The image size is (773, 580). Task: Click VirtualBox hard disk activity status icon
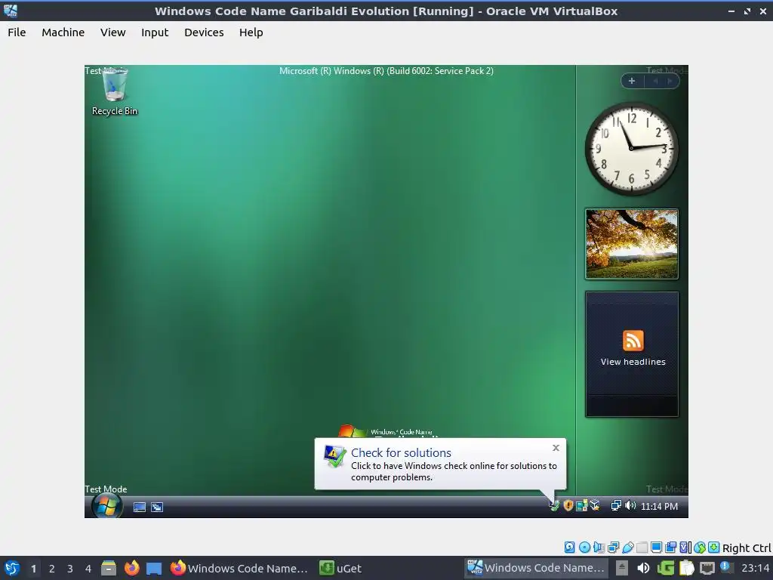569,548
